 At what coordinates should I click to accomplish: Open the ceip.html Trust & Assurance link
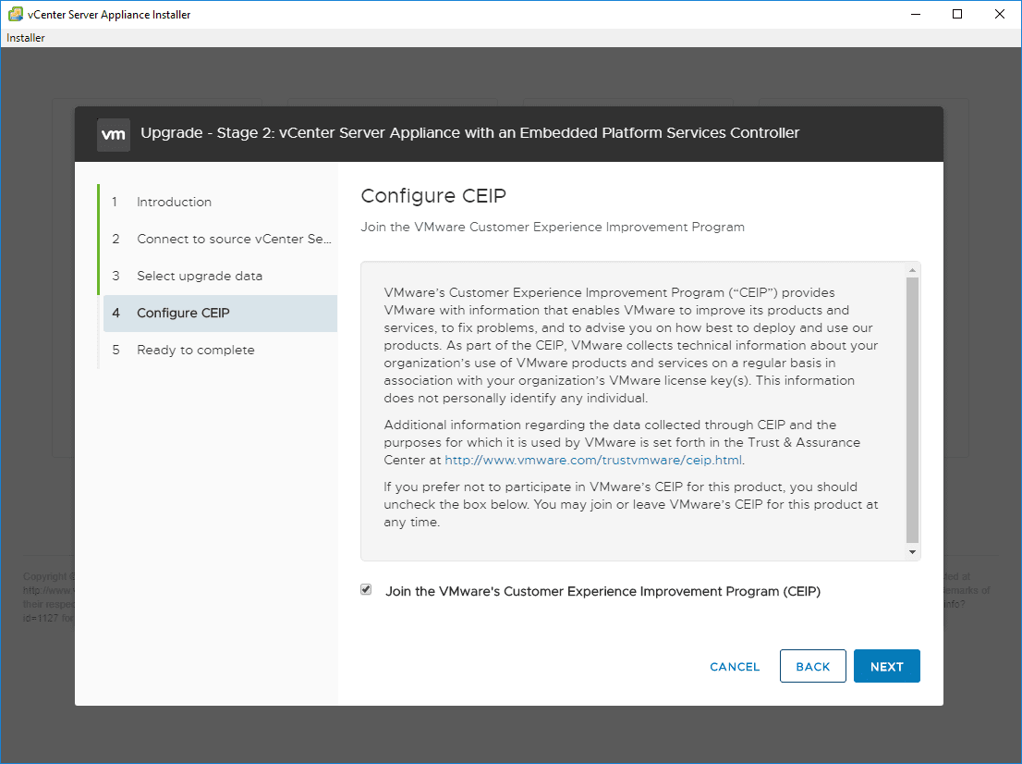[593, 460]
